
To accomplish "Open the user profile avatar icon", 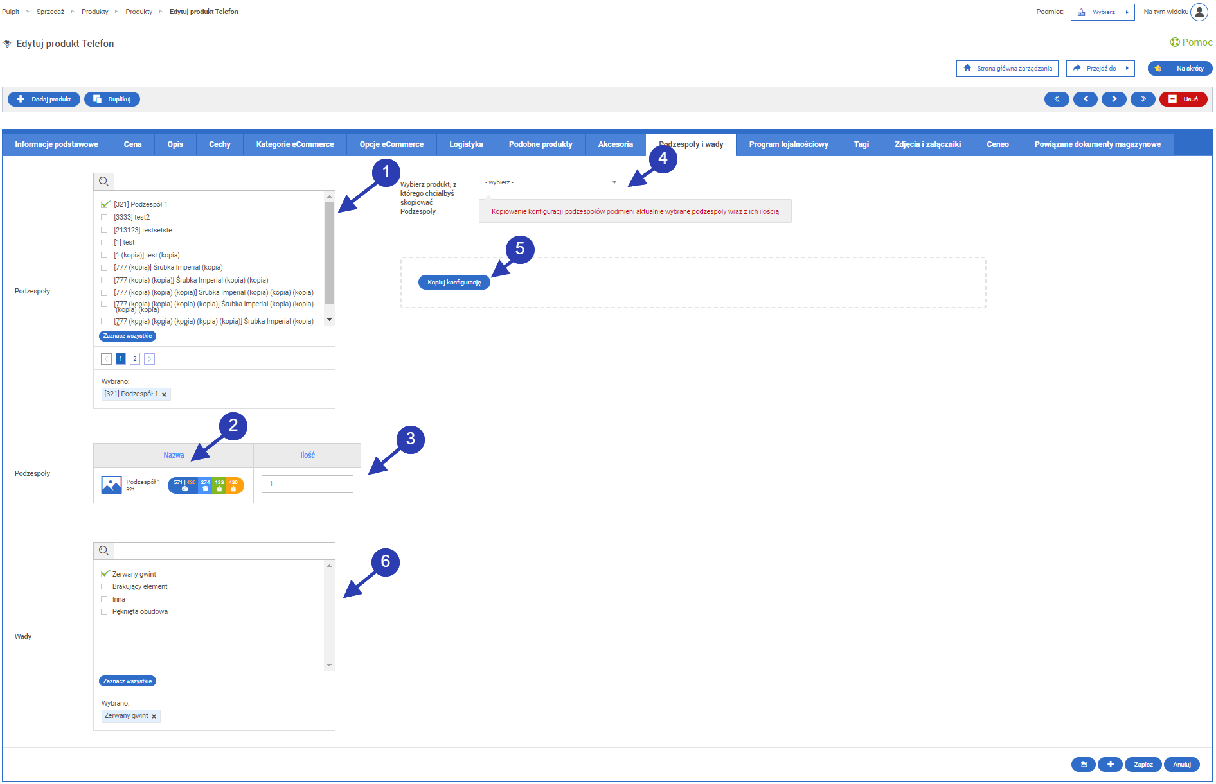I will pos(1199,12).
